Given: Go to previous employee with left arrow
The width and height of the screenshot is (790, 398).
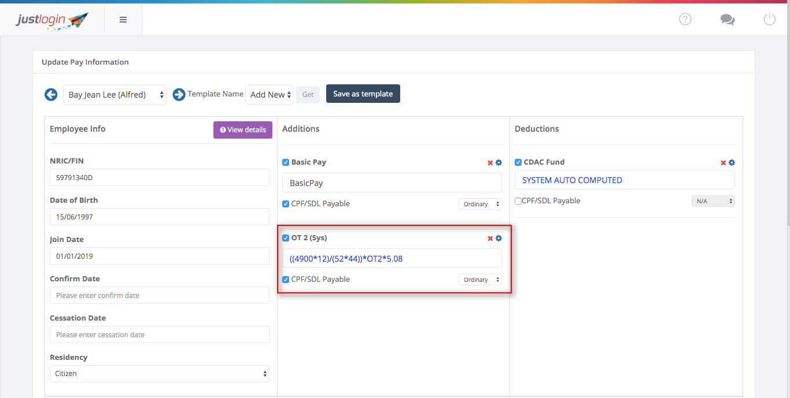Looking at the screenshot, I should 51,94.
